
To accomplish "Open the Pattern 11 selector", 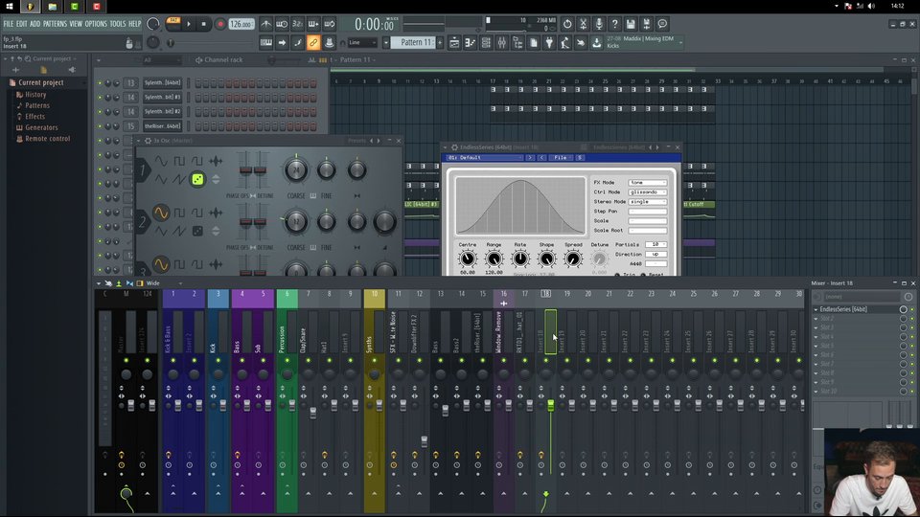I will pos(414,42).
